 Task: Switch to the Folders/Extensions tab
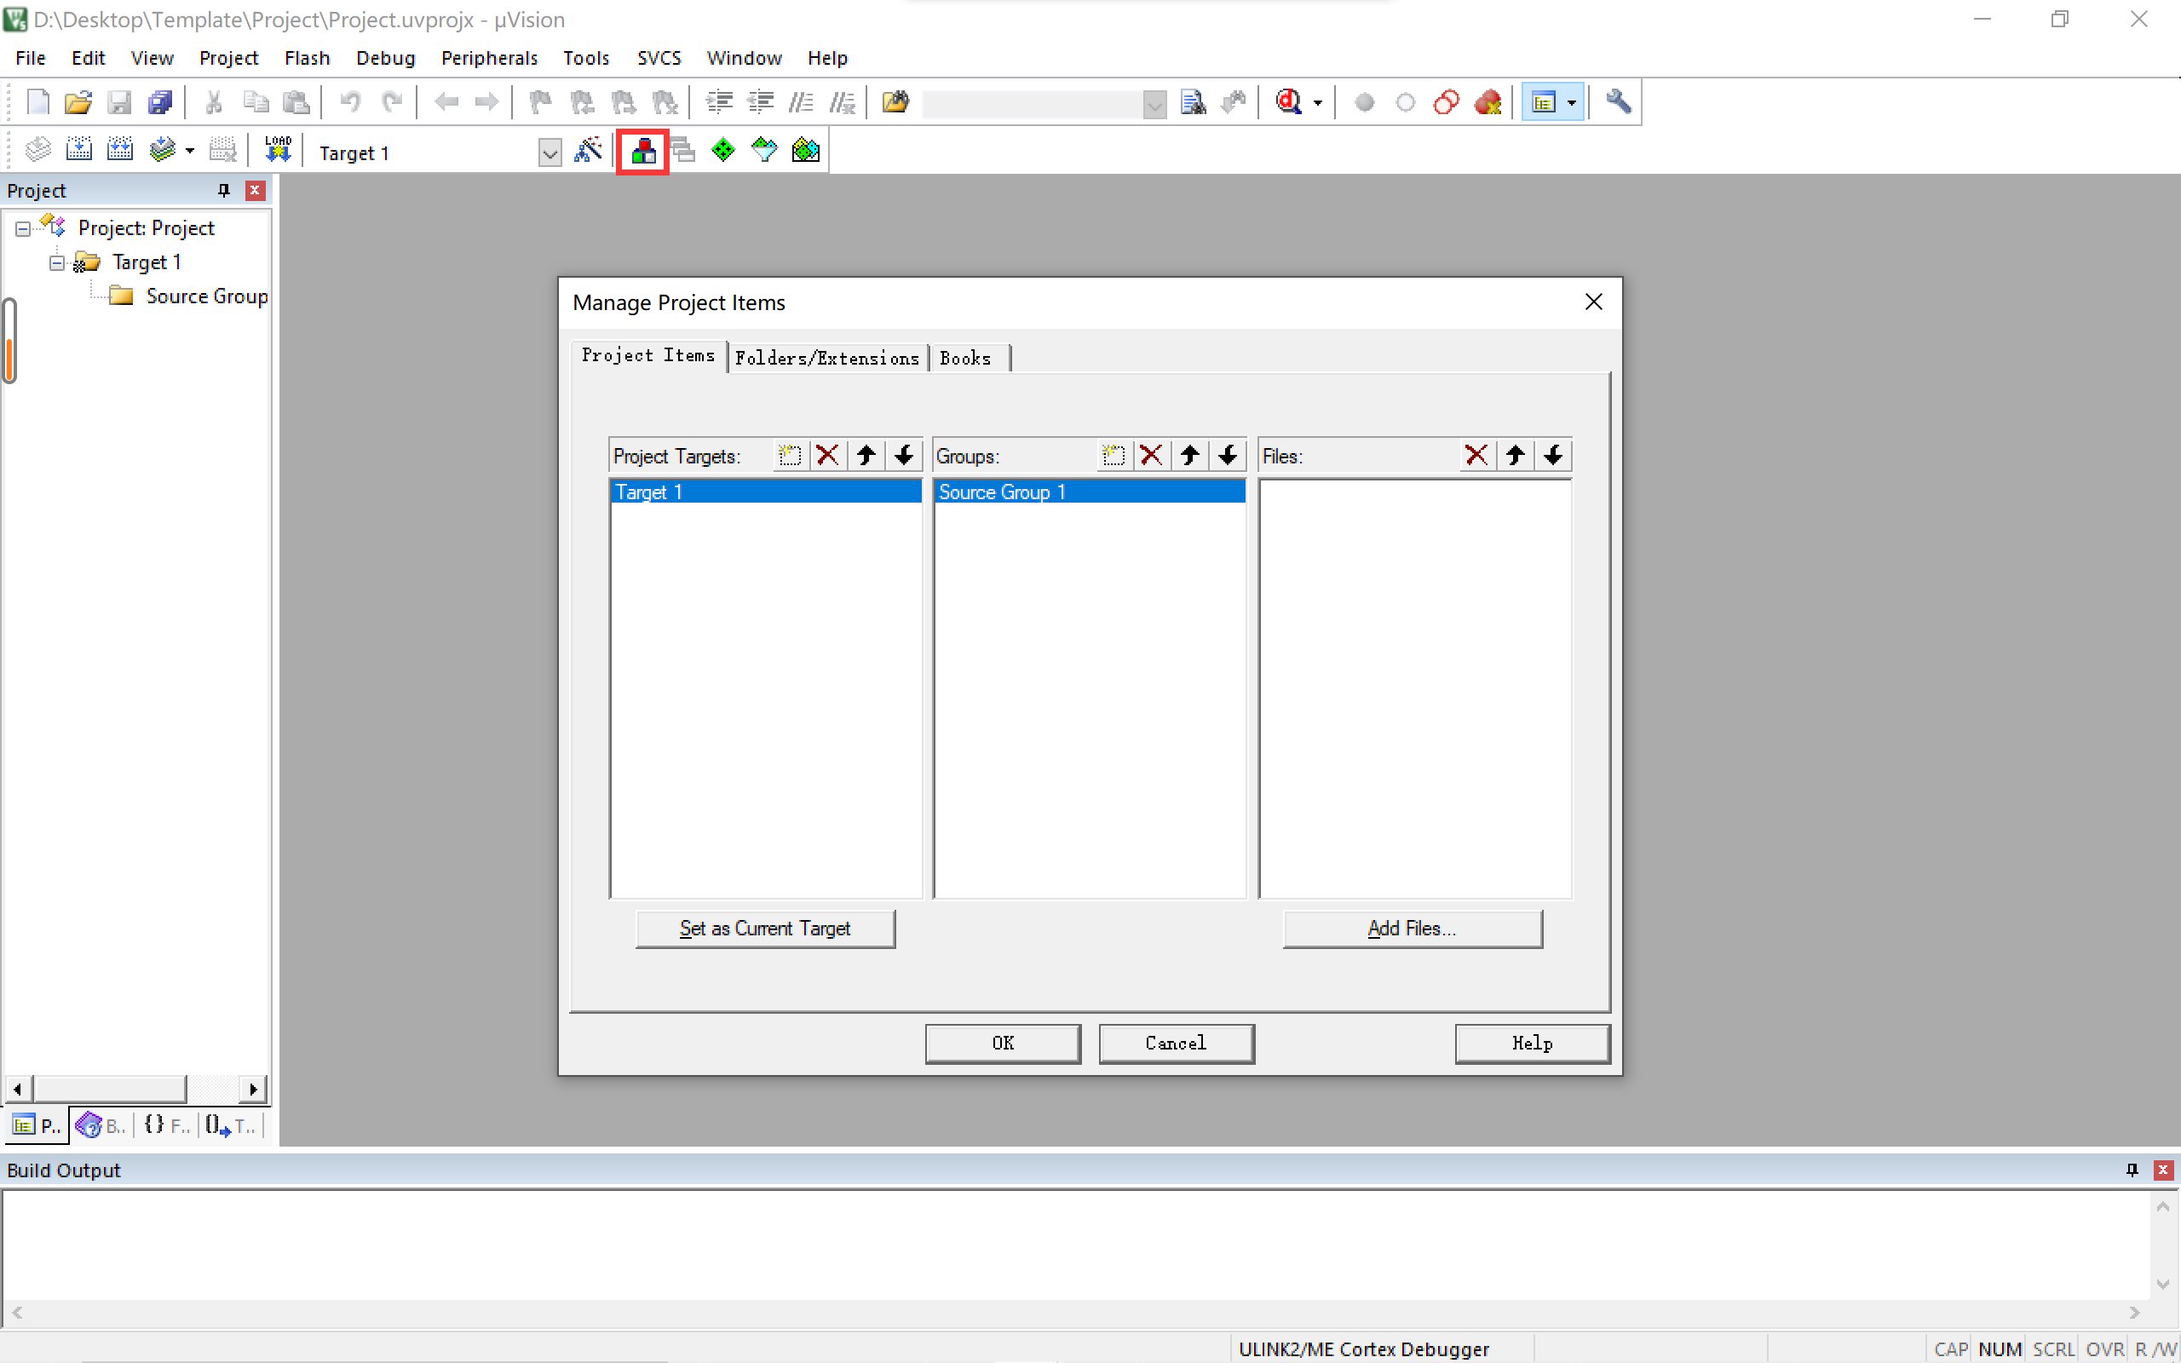click(826, 358)
